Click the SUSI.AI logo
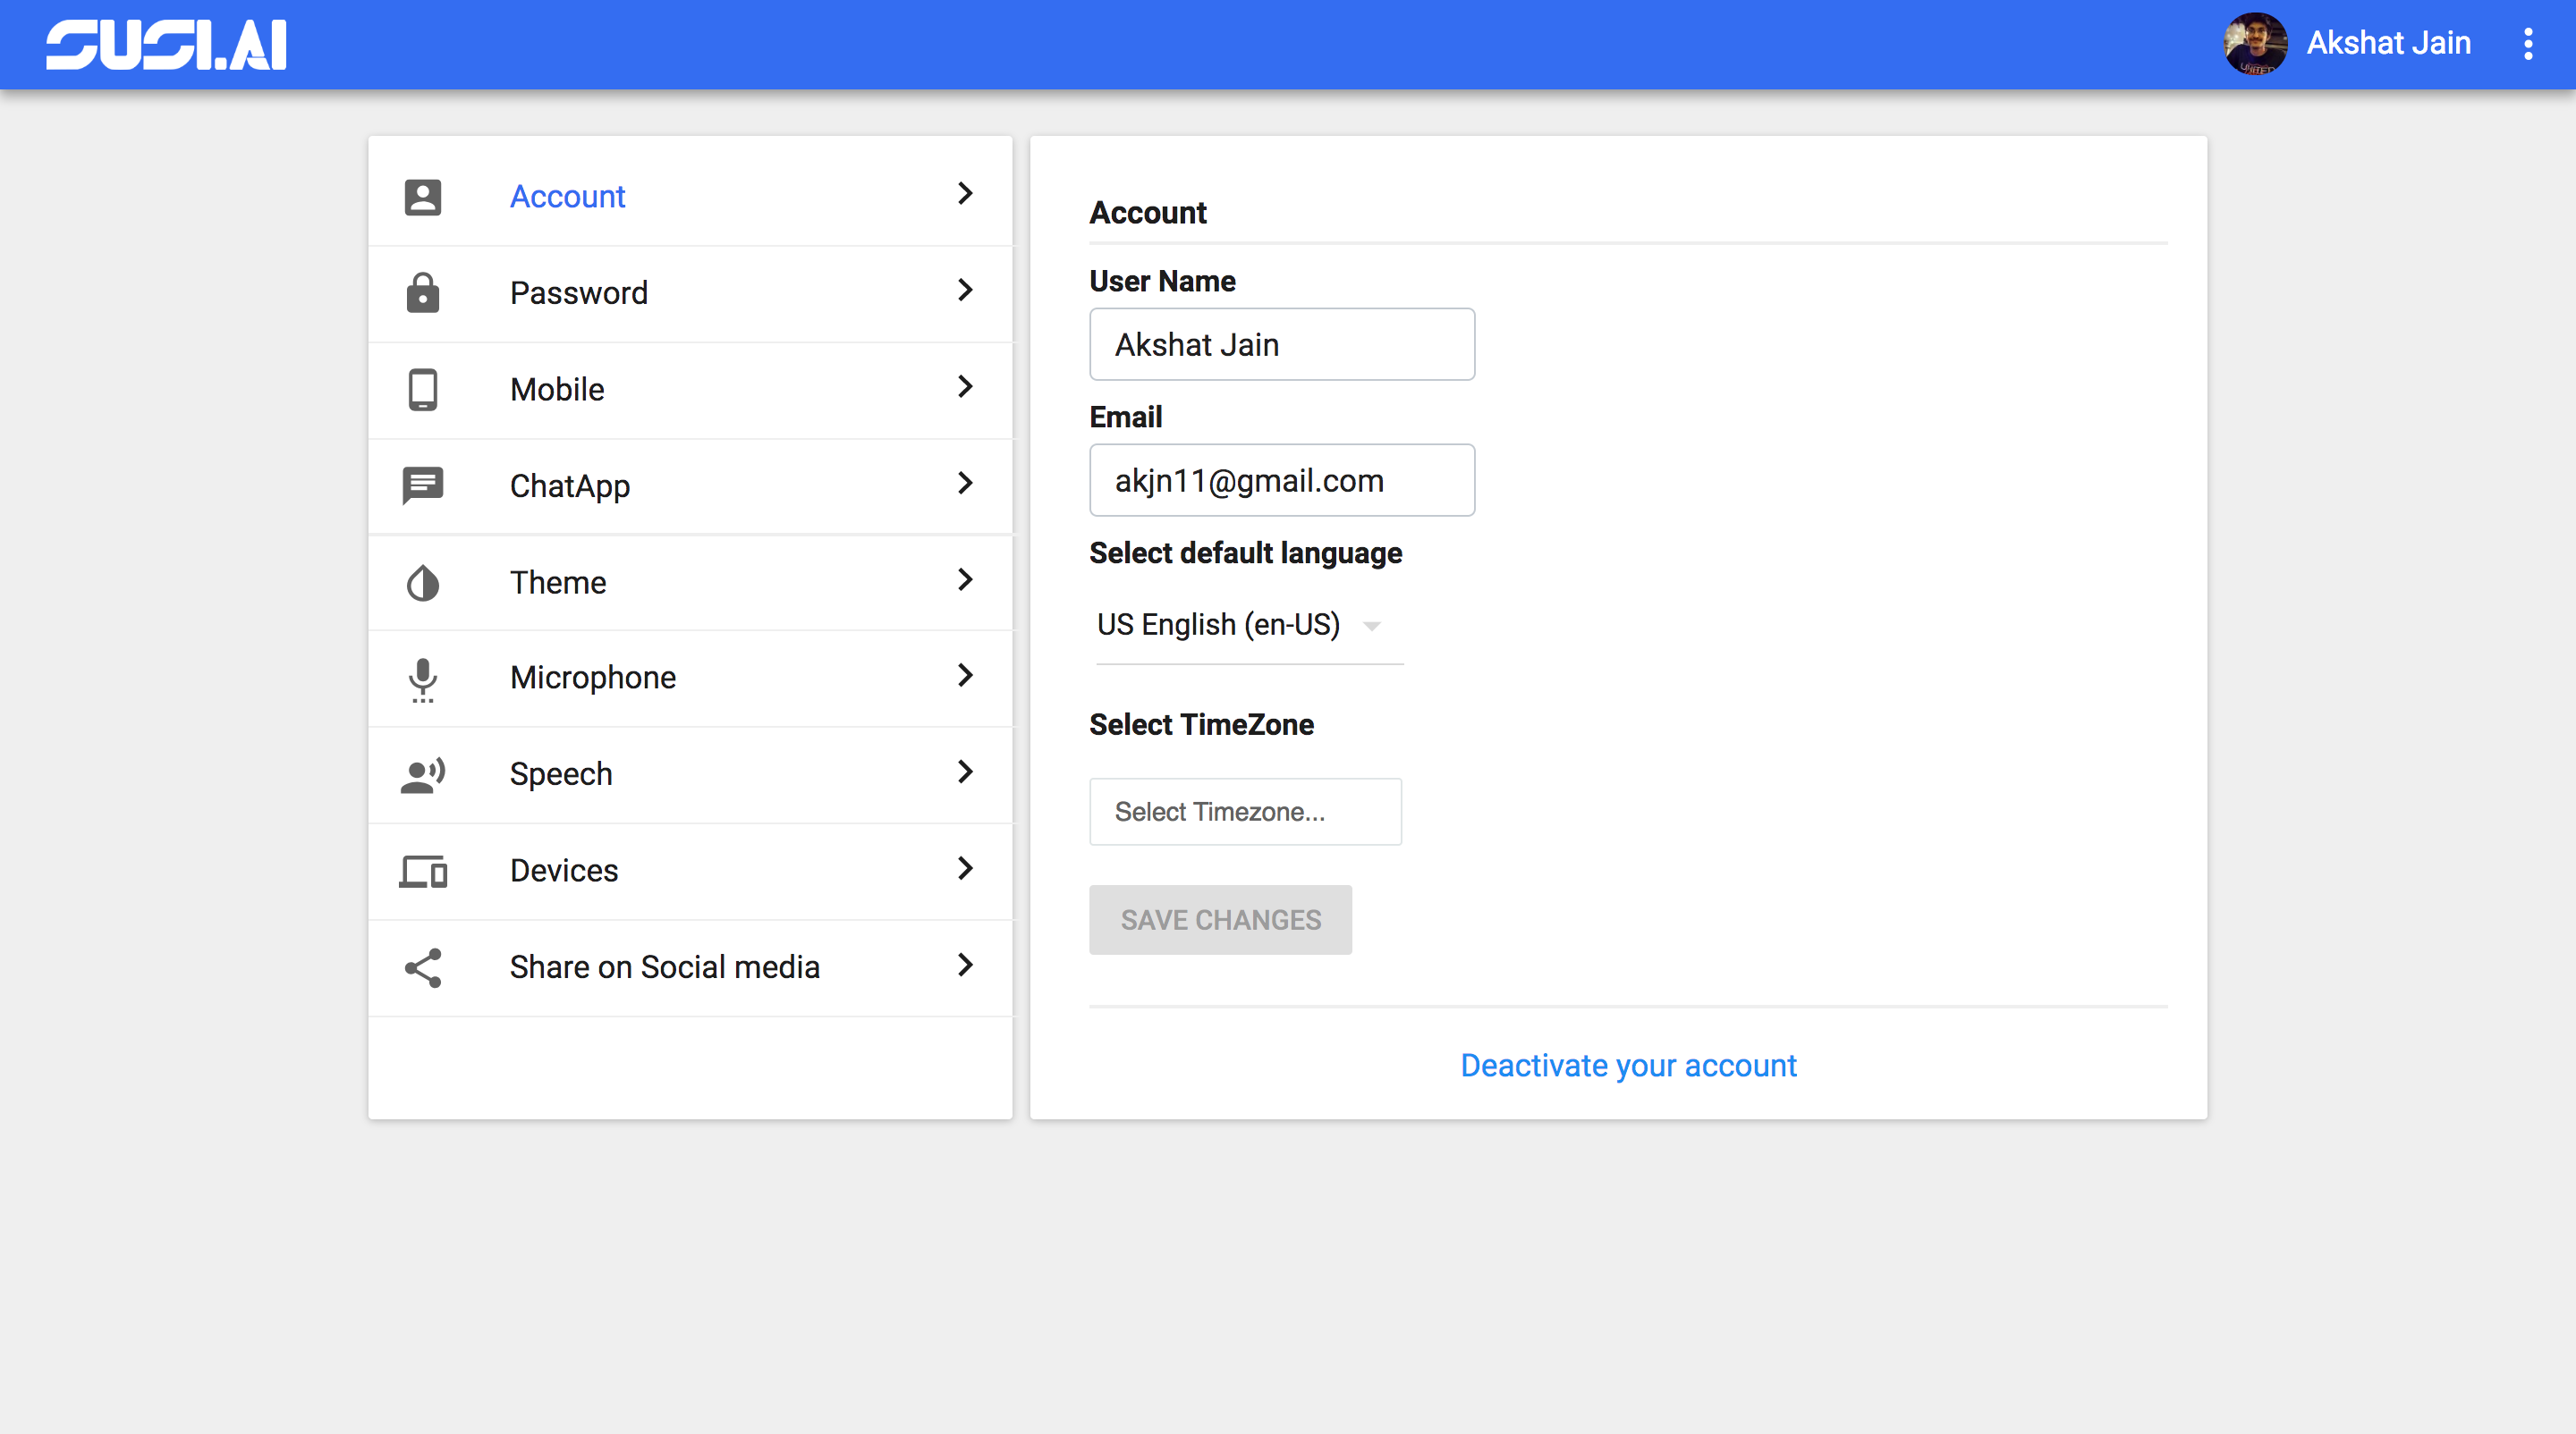Image resolution: width=2576 pixels, height=1434 pixels. tap(166, 45)
